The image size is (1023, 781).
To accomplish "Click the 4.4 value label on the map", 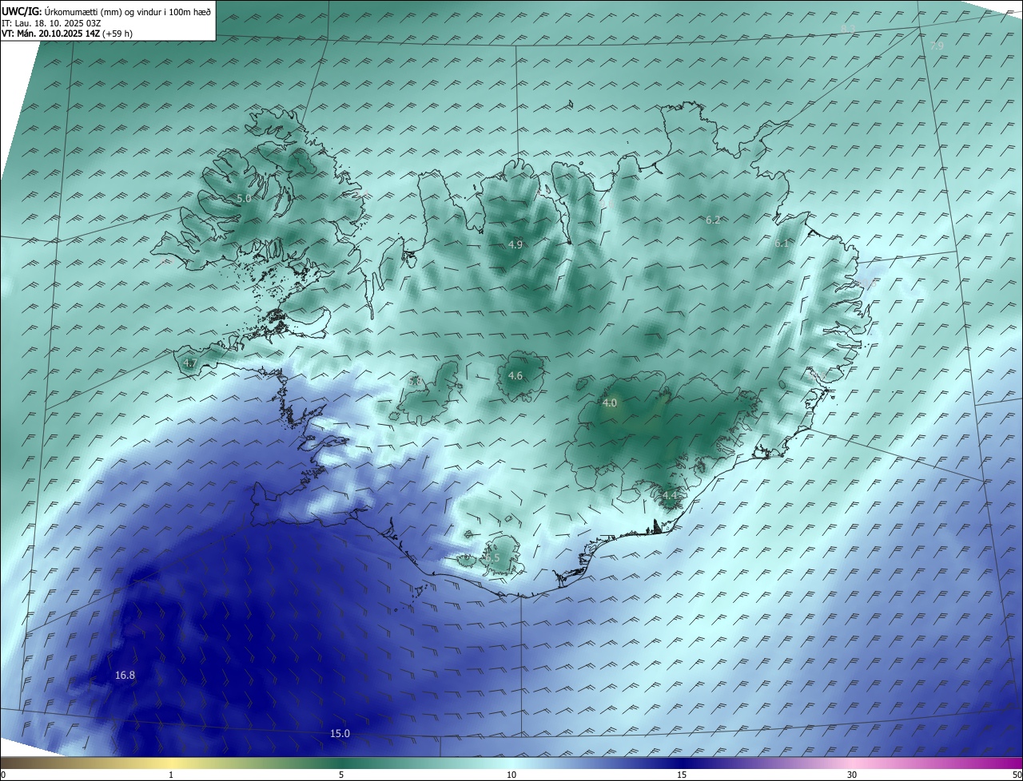I will (670, 496).
